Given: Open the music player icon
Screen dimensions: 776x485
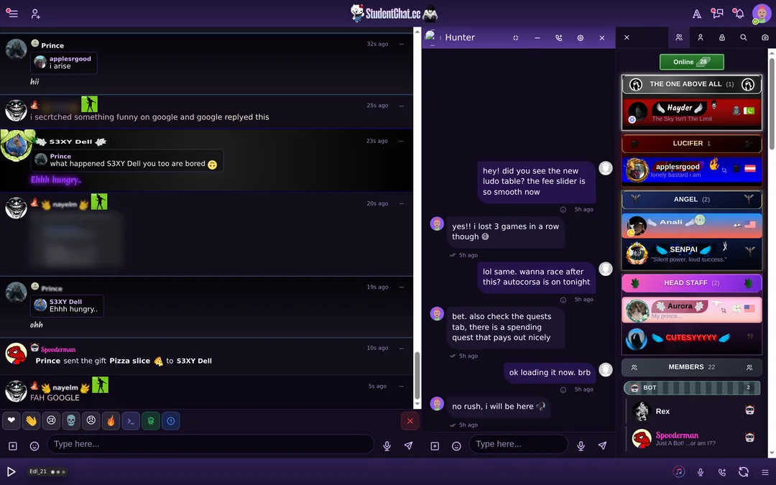Looking at the screenshot, I should (x=679, y=471).
